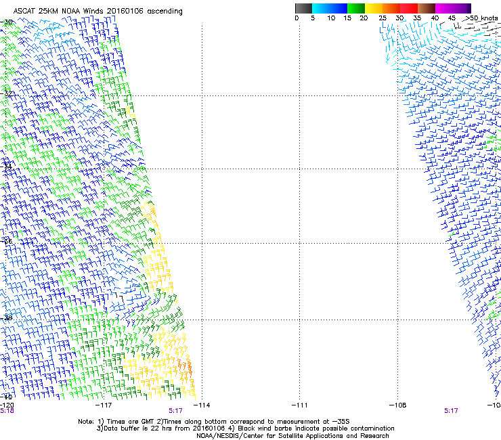Click the '-111' longitude axis label

point(300,405)
